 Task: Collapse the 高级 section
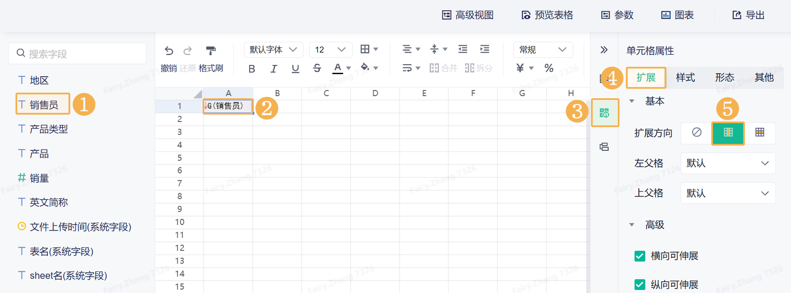pos(632,225)
